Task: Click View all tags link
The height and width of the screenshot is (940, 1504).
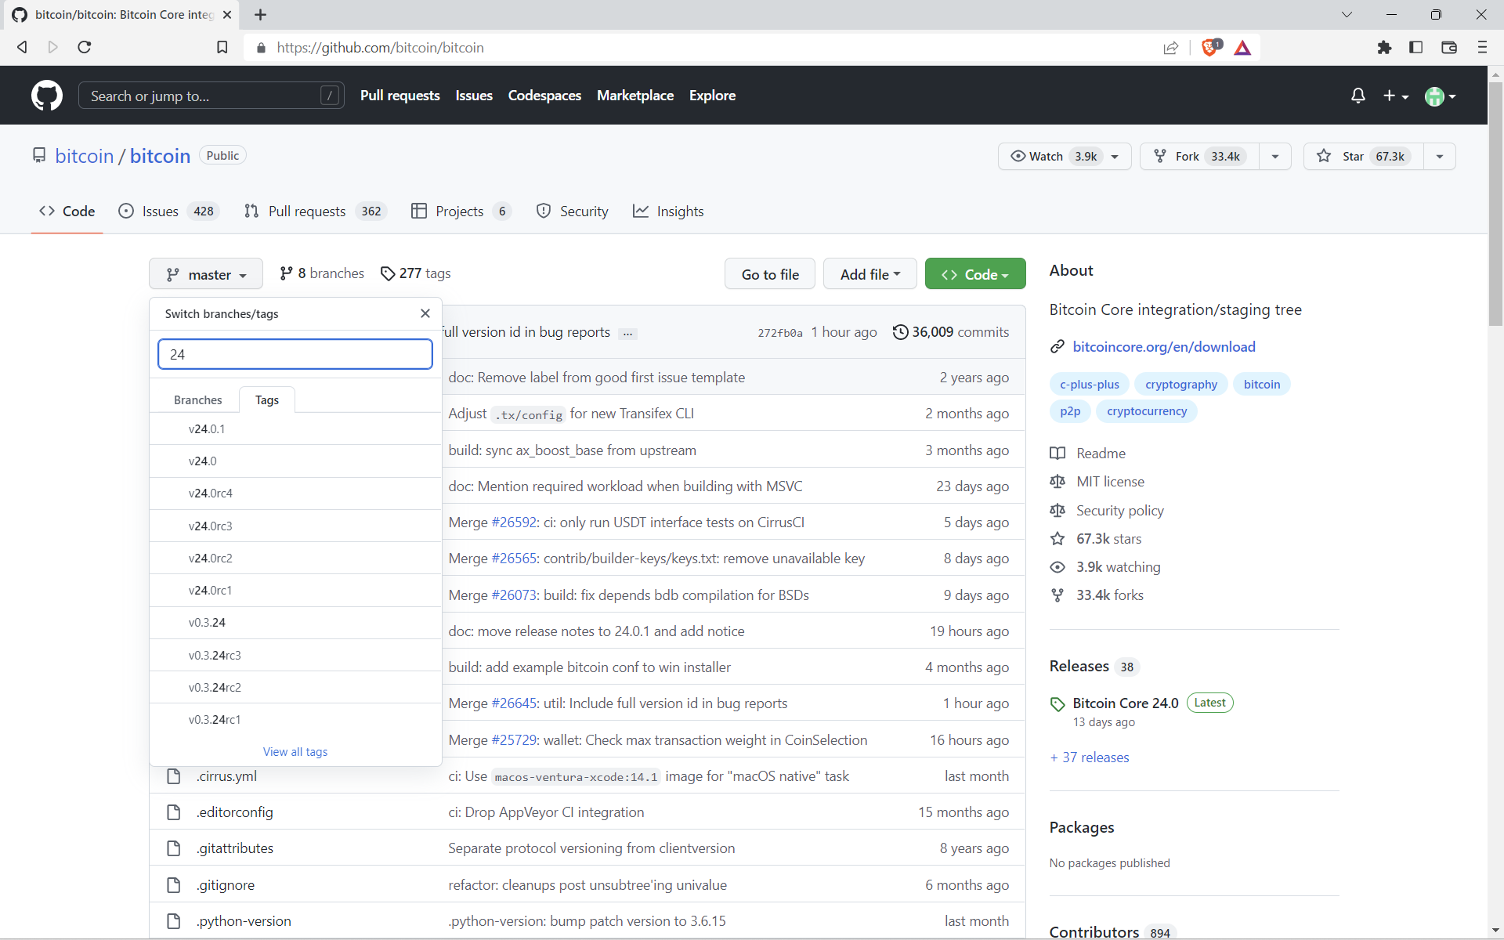Action: 295,752
